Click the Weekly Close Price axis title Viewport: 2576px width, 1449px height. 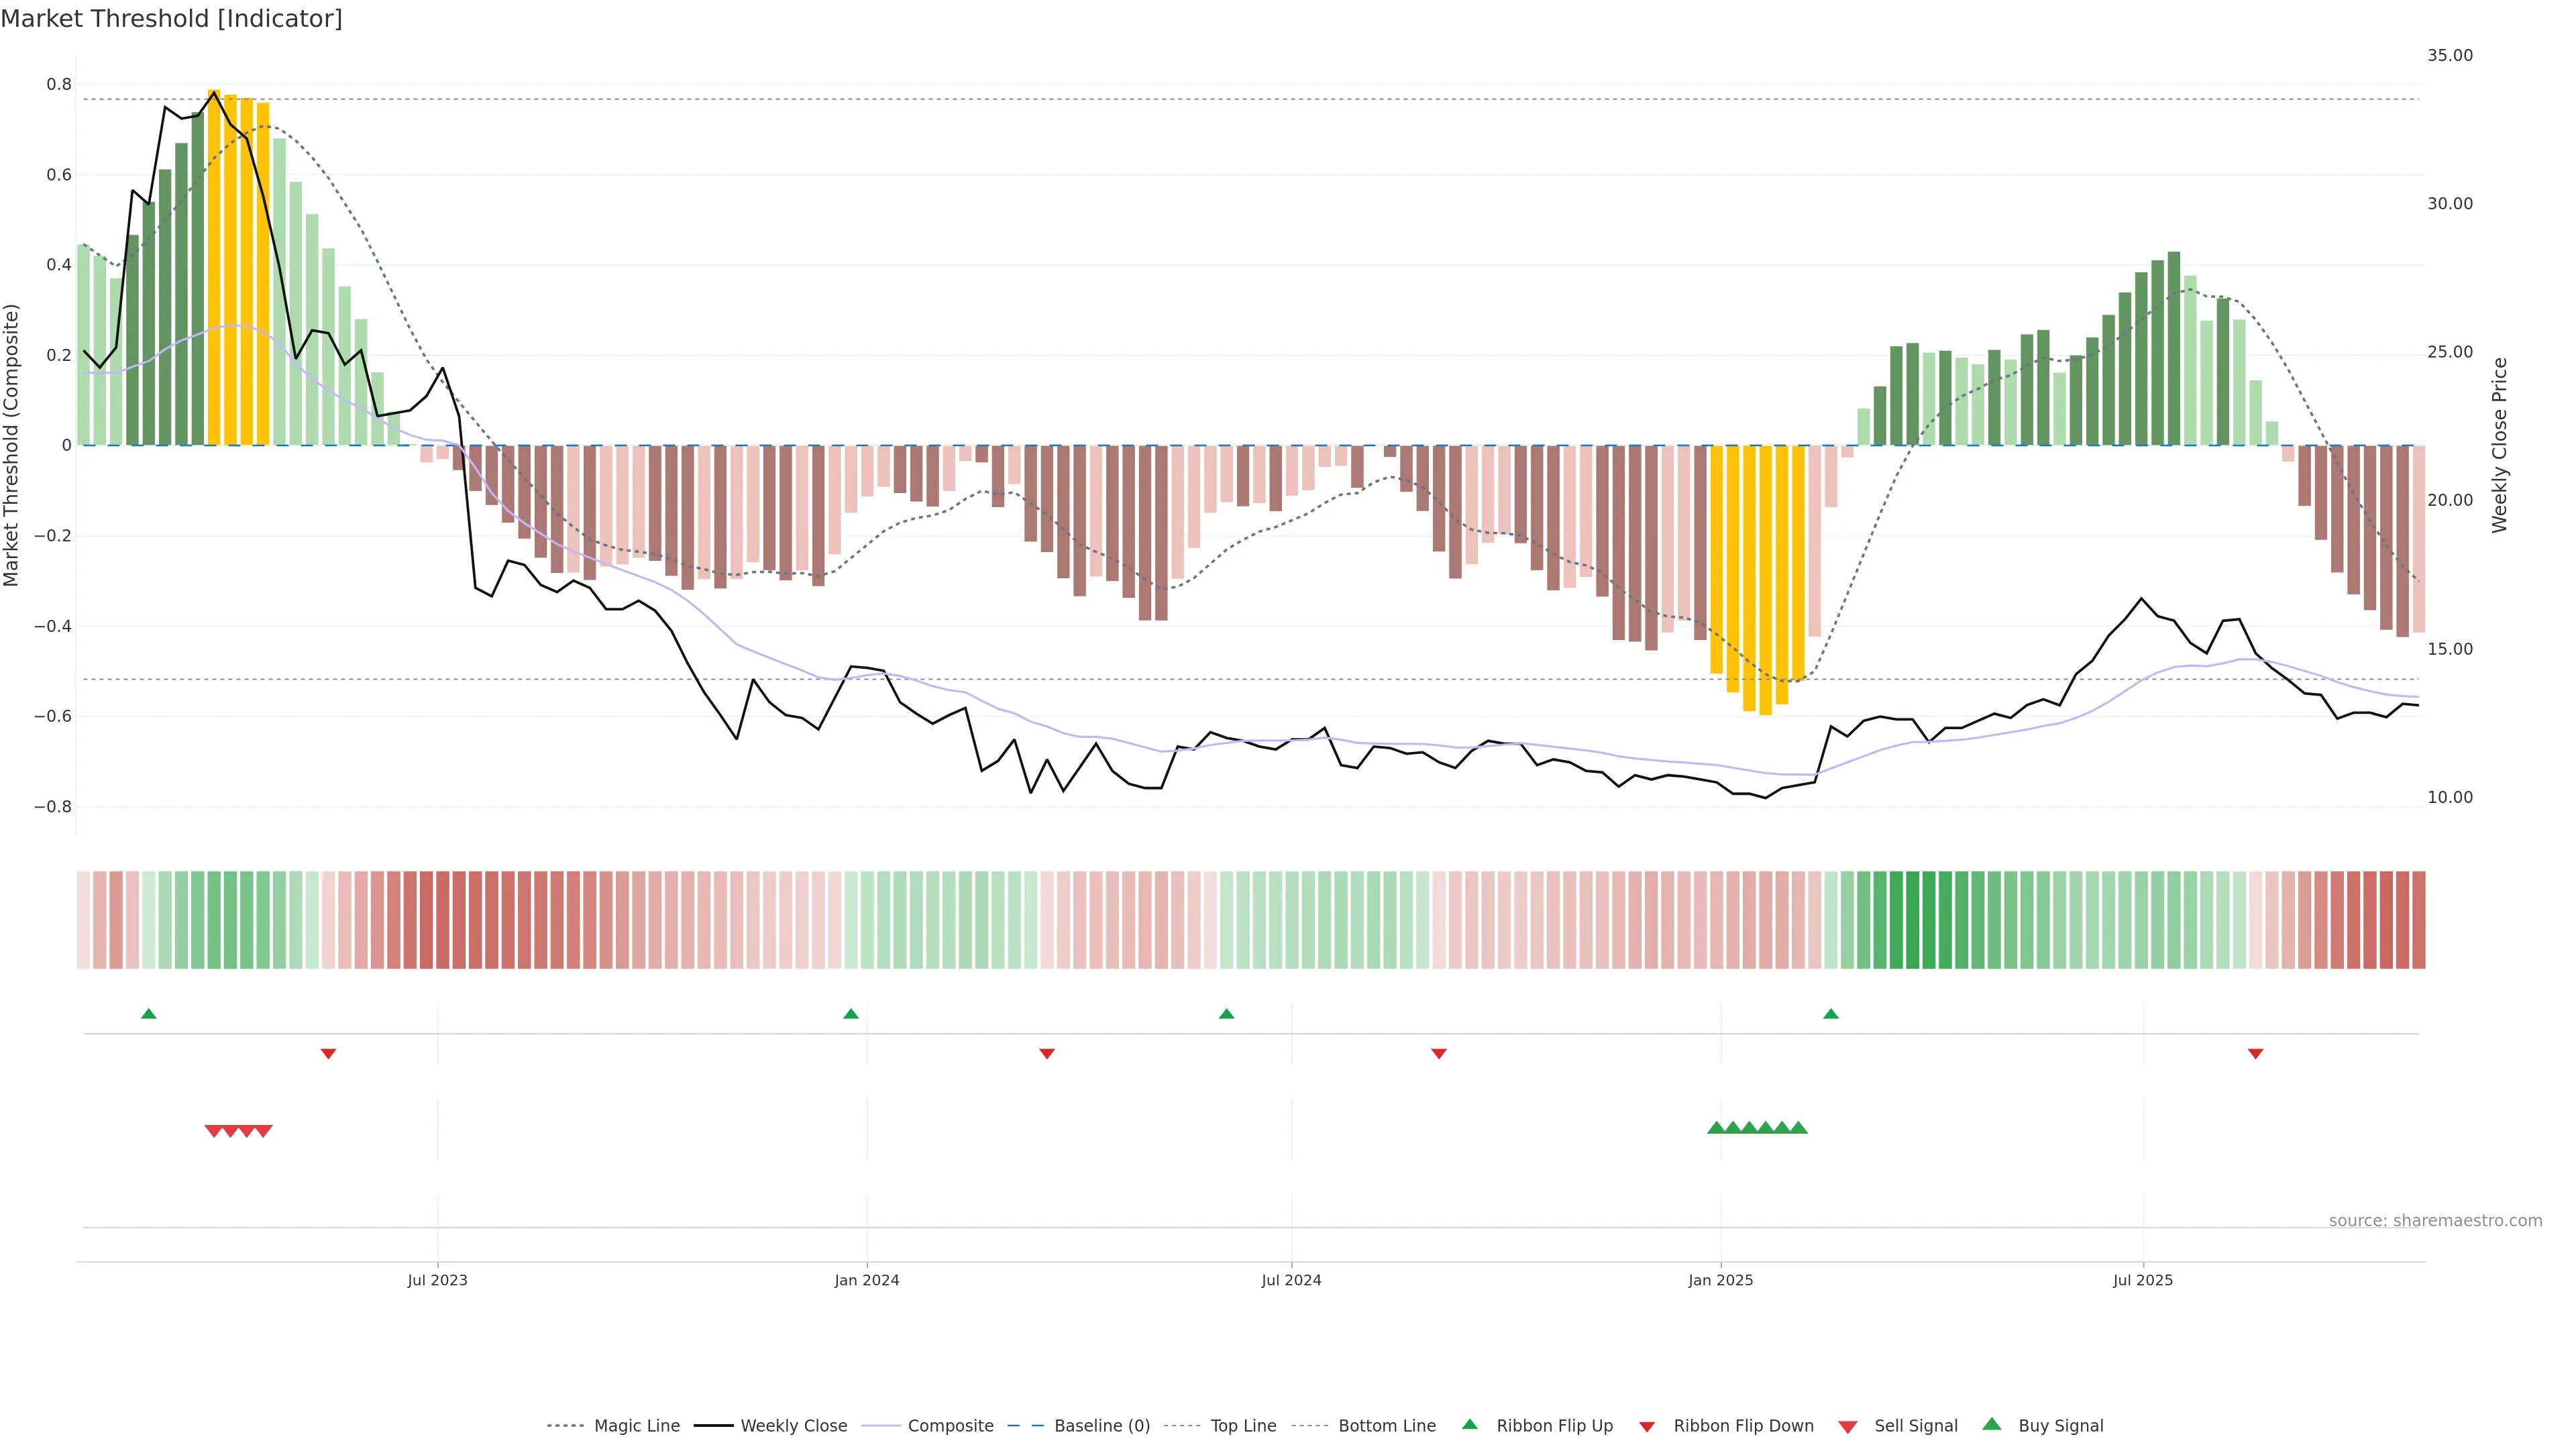tap(2499, 445)
